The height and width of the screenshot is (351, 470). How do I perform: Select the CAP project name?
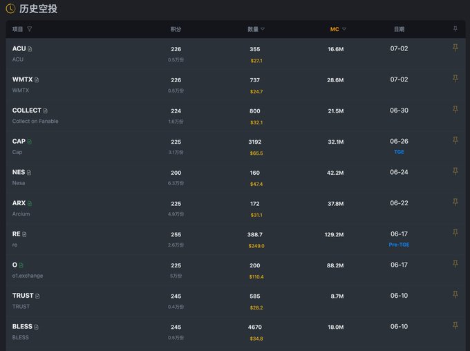coord(19,141)
